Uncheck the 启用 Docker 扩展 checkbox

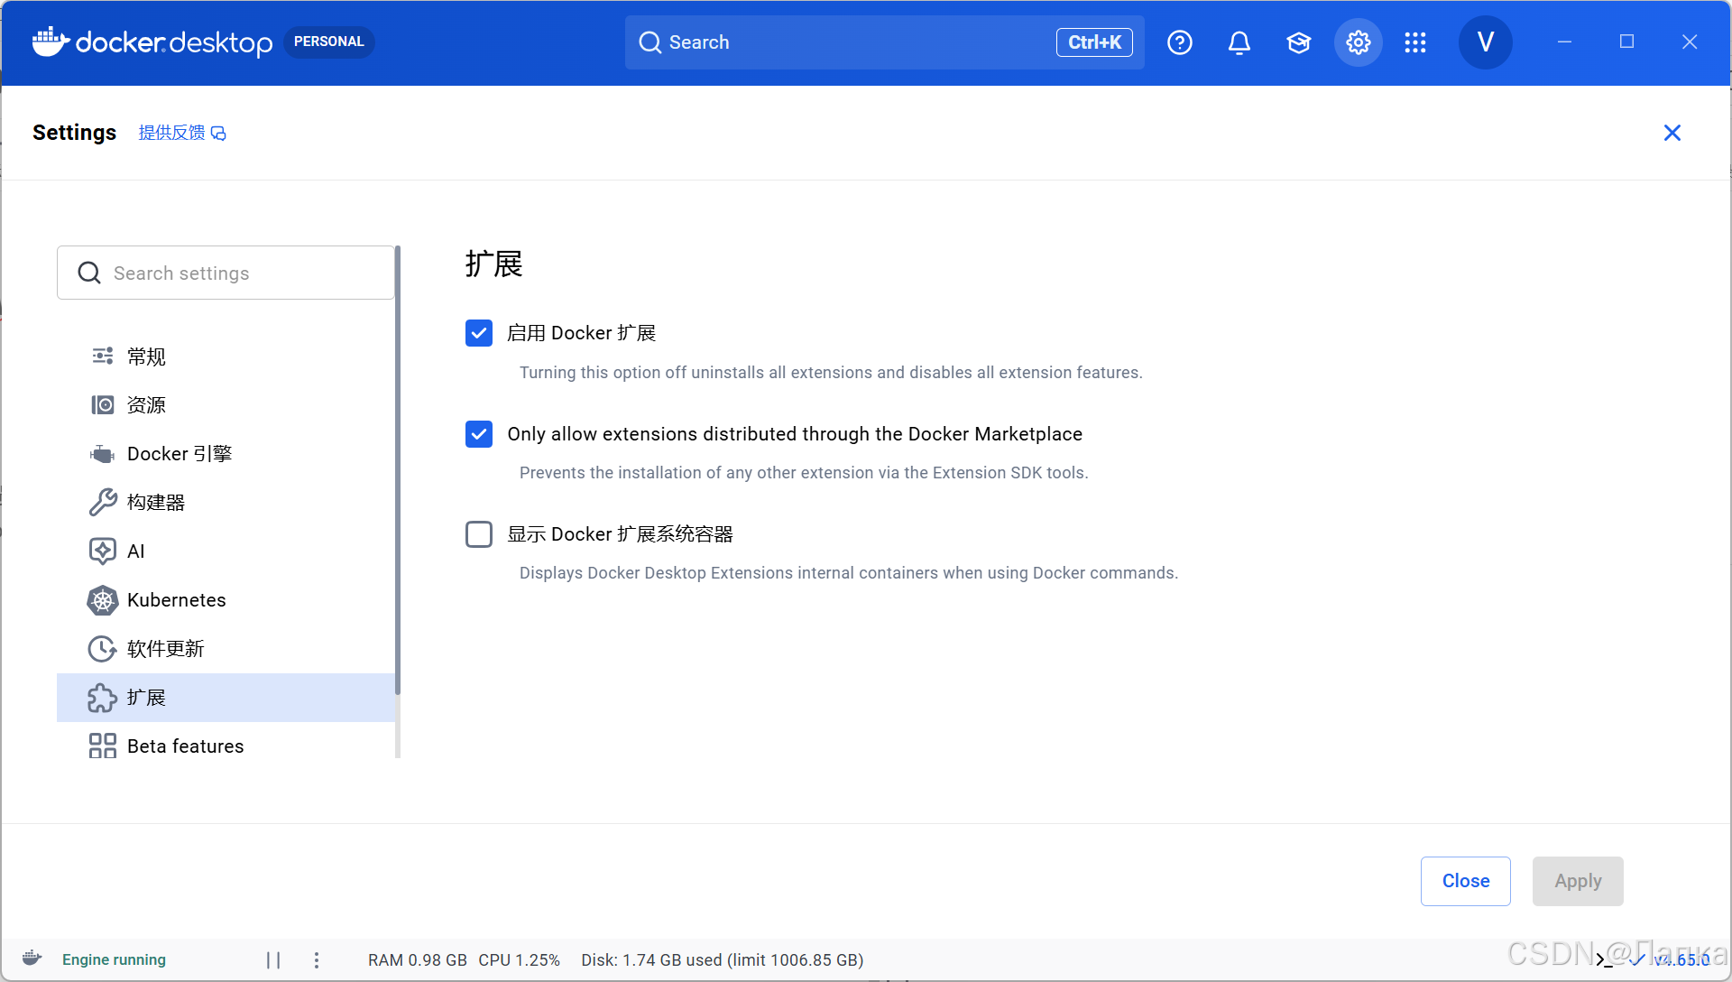click(x=479, y=333)
